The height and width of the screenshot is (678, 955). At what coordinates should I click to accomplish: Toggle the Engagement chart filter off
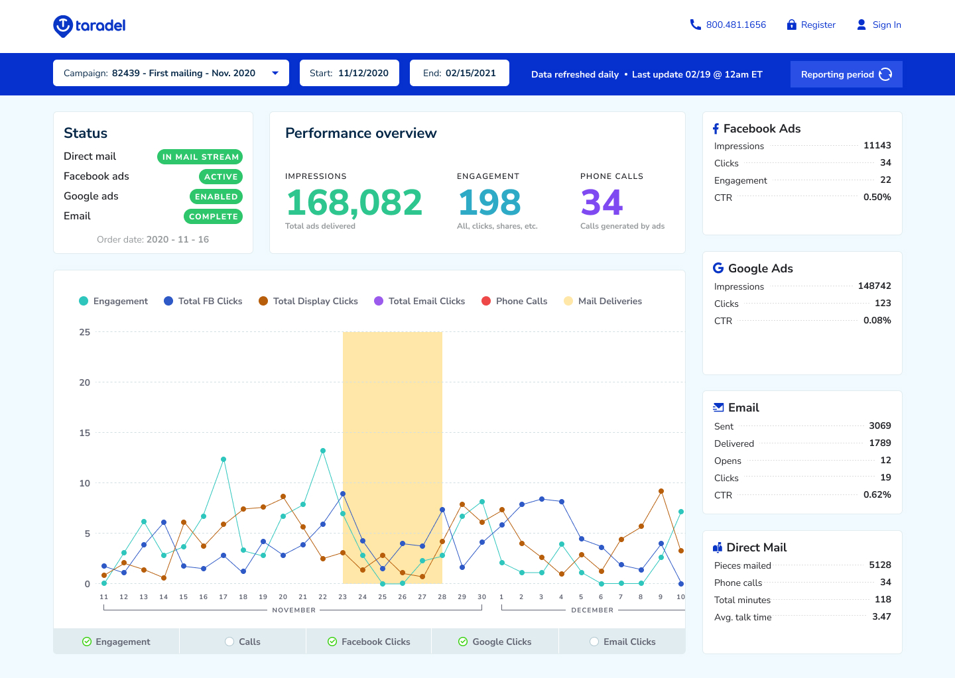point(116,642)
